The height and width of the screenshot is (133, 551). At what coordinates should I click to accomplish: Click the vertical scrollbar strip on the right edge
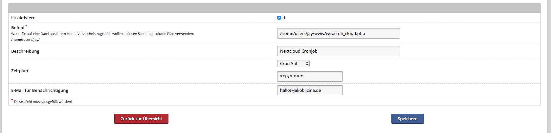click(549, 65)
